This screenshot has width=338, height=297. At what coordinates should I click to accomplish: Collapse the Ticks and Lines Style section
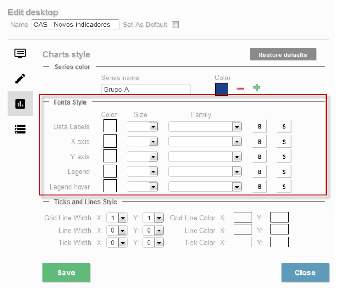pyautogui.click(x=46, y=202)
